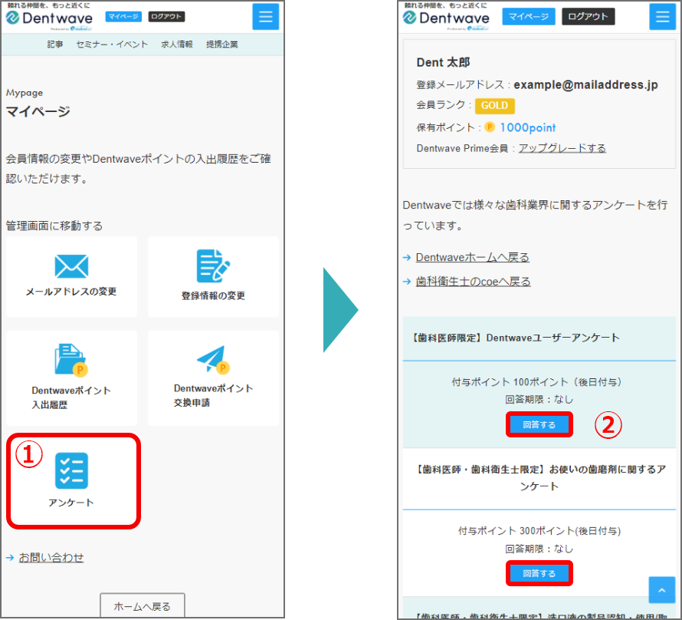682x620 pixels.
Task: Click 回答する for the Dentwaveユーザーアンケート
Action: 539,424
